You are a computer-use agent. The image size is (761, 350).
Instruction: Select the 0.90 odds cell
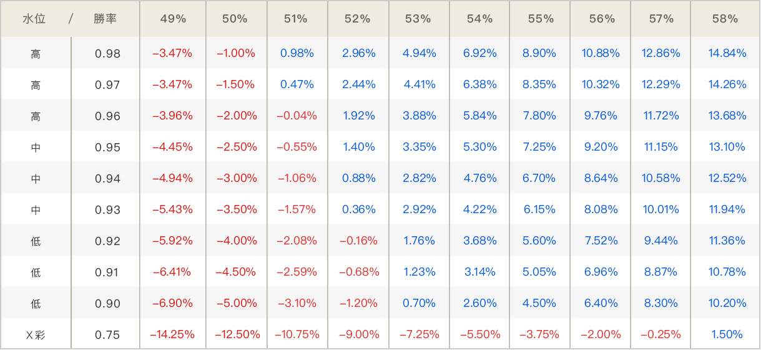pos(107,304)
